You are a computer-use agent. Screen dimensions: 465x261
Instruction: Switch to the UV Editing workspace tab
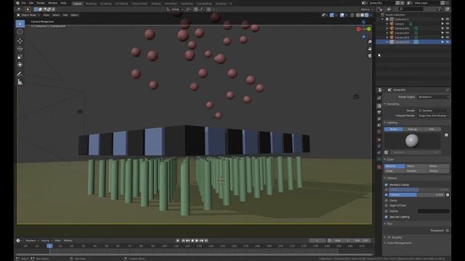tap(121, 4)
